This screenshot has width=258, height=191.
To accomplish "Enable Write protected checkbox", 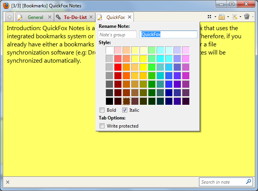I will 102,126.
